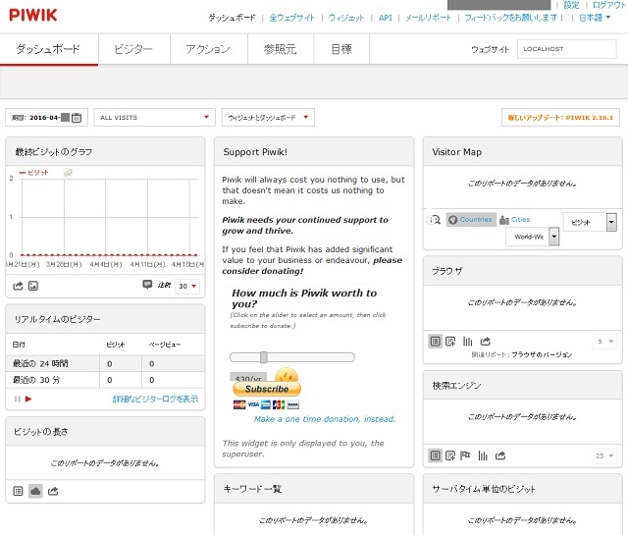
Task: Click the metrics picker icon beside the ビジット legend
Action: (x=68, y=173)
